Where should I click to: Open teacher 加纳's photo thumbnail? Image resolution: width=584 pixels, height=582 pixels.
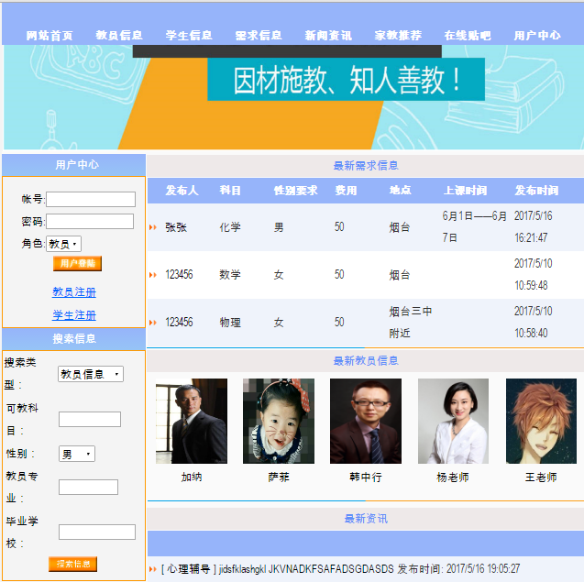pos(192,421)
